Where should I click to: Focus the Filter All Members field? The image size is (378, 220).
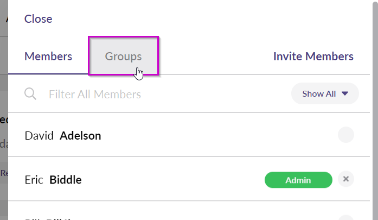(166, 94)
